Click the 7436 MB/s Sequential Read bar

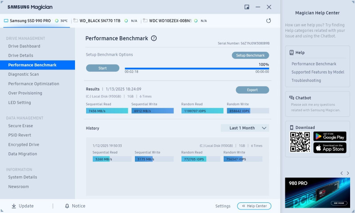coord(107,111)
